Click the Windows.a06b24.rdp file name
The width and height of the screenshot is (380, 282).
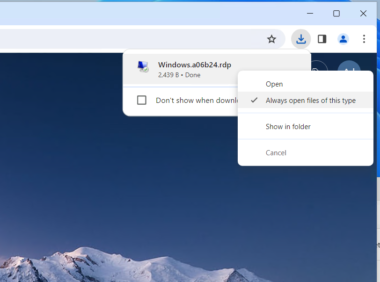[x=195, y=65]
